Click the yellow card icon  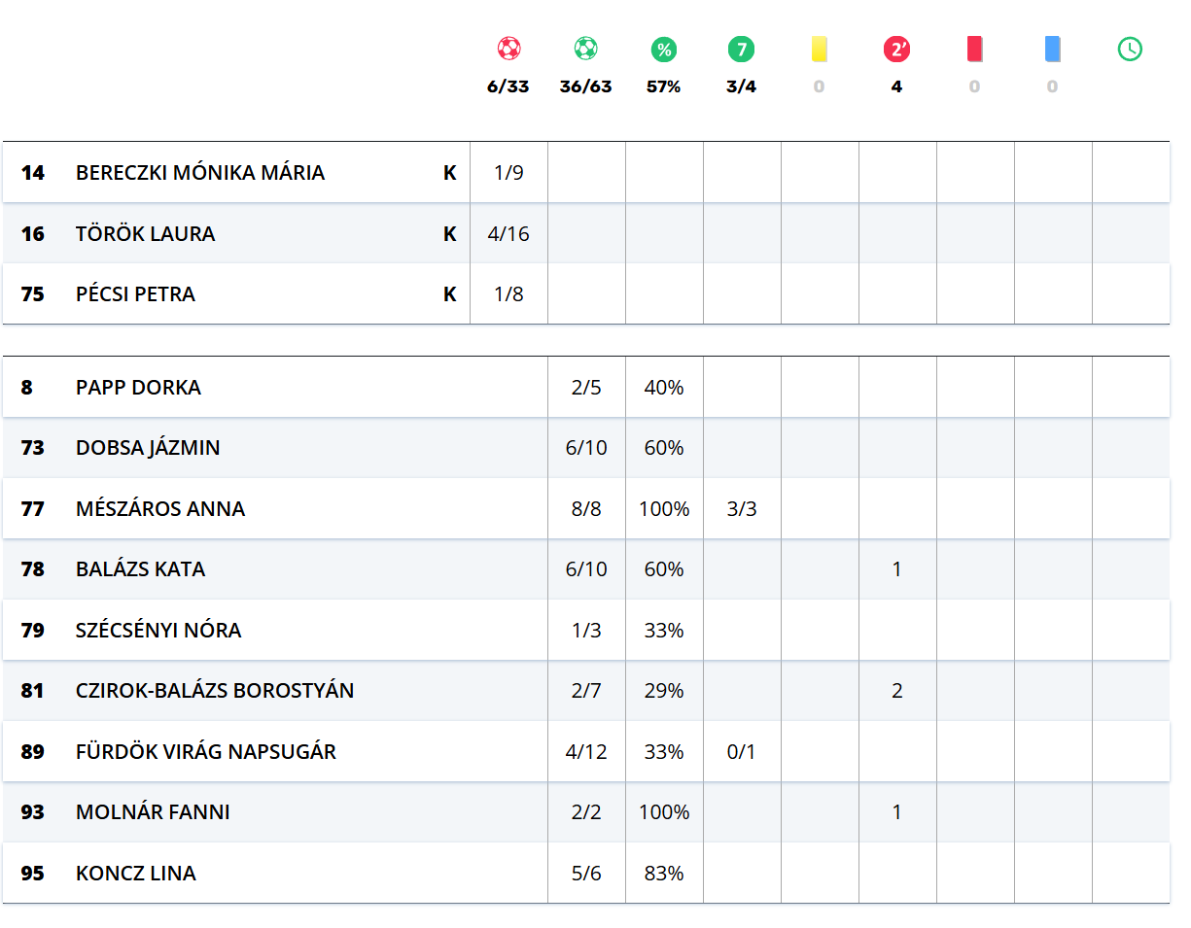click(x=819, y=49)
